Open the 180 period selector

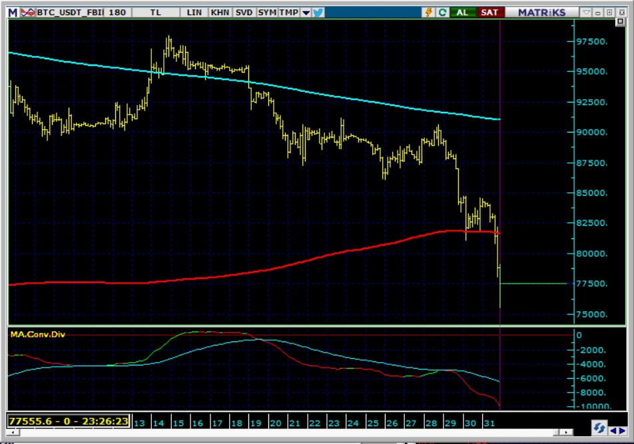pos(117,13)
